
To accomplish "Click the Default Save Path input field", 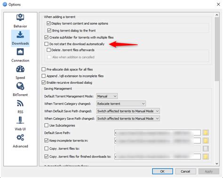I will coord(158,133).
